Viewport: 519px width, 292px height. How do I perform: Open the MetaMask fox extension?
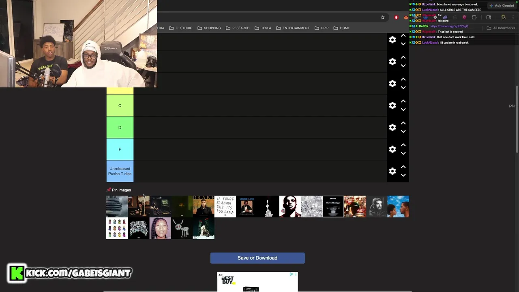[x=406, y=17]
